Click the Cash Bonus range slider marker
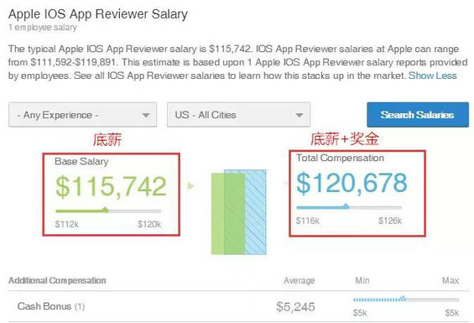 (x=403, y=299)
